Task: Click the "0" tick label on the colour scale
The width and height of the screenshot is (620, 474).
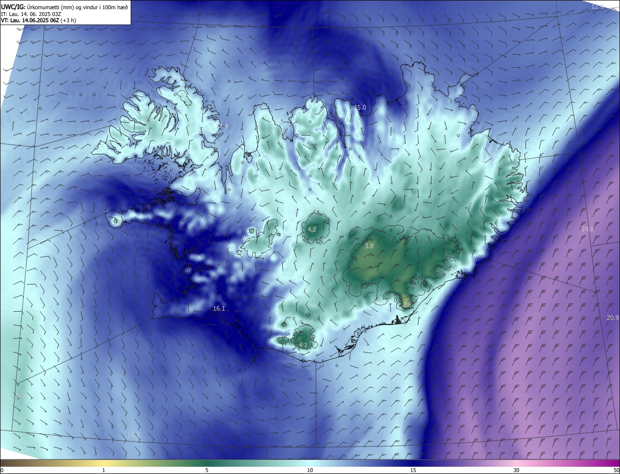Action: point(2,470)
